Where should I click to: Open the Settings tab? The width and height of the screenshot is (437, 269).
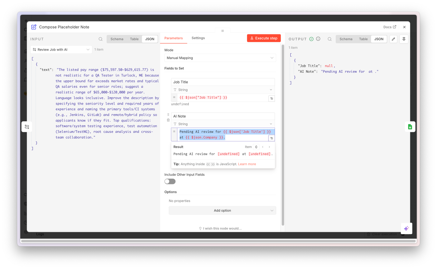click(x=198, y=38)
